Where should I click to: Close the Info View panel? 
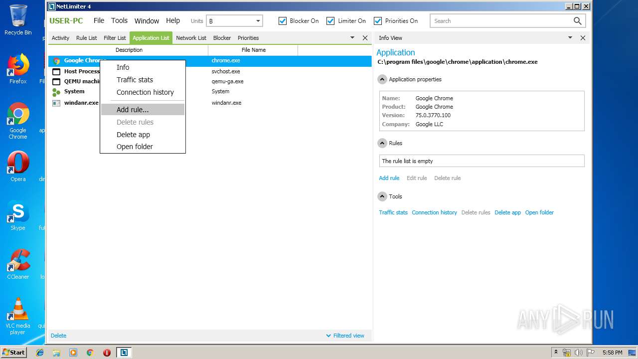[583, 38]
